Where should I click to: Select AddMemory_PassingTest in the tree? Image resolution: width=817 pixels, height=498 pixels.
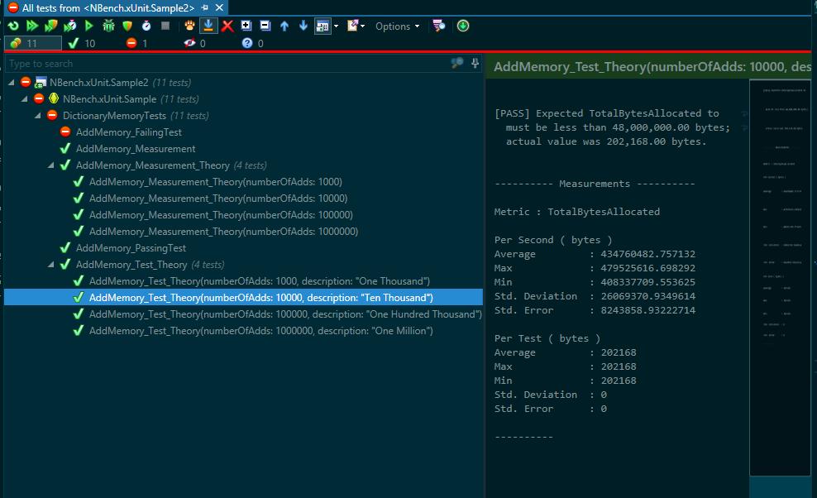point(131,248)
